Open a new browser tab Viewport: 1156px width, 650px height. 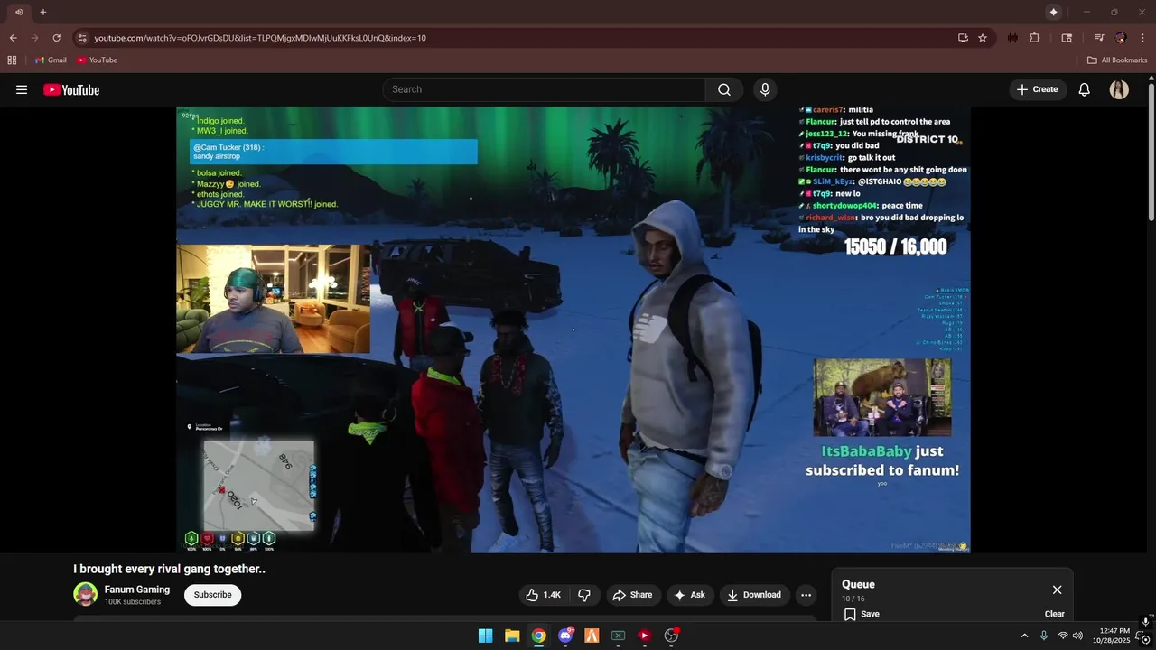pos(42,12)
